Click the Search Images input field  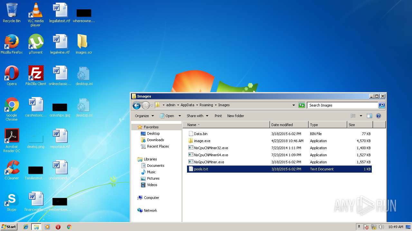[x=342, y=105]
